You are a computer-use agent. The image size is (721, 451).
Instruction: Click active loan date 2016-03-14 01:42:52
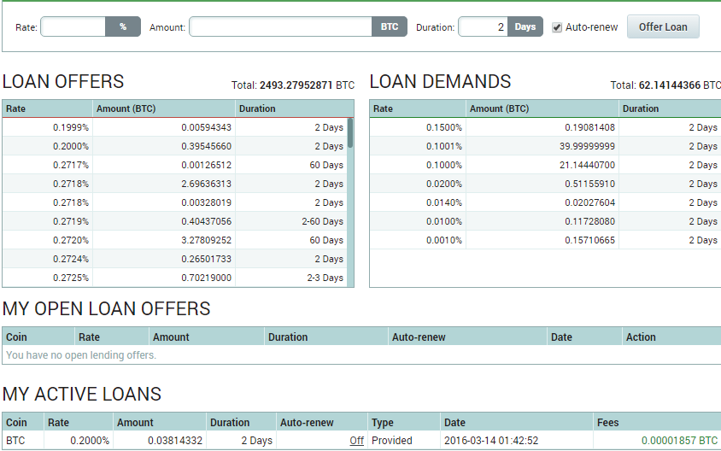(491, 441)
